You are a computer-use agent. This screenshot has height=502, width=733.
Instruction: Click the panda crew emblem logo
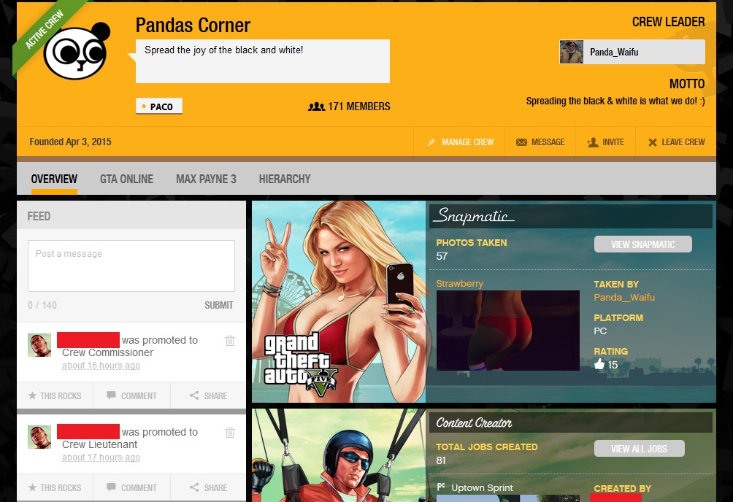click(76, 50)
